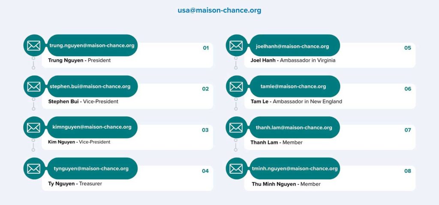Image resolution: width=439 pixels, height=205 pixels.
Task: Click the Tam Le Ambassador in New England text
Action: pos(296,101)
